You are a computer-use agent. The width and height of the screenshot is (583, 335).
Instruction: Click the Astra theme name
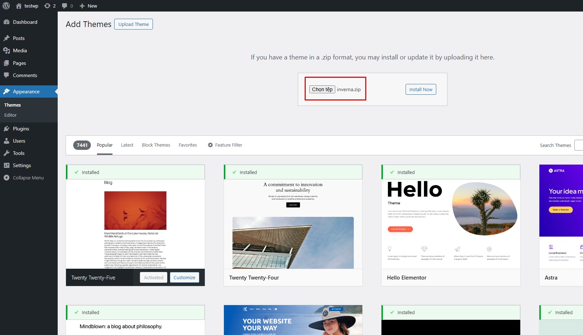pyautogui.click(x=551, y=277)
